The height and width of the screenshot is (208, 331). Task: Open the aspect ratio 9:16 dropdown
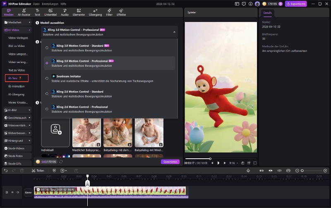point(234,163)
